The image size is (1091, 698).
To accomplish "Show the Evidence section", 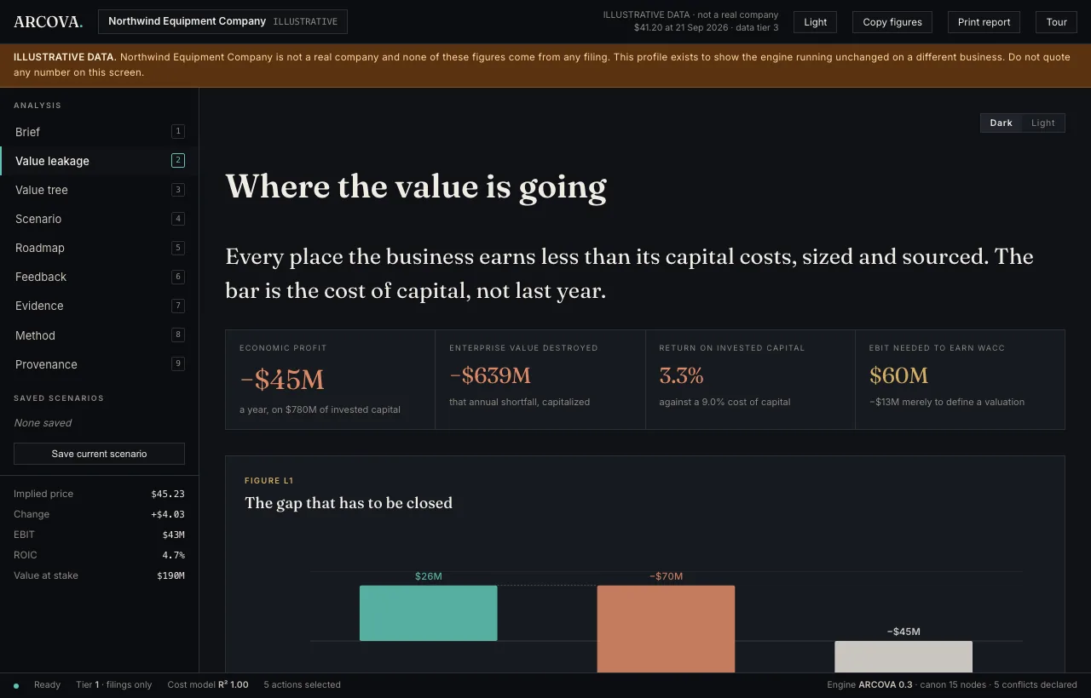I will coord(99,306).
